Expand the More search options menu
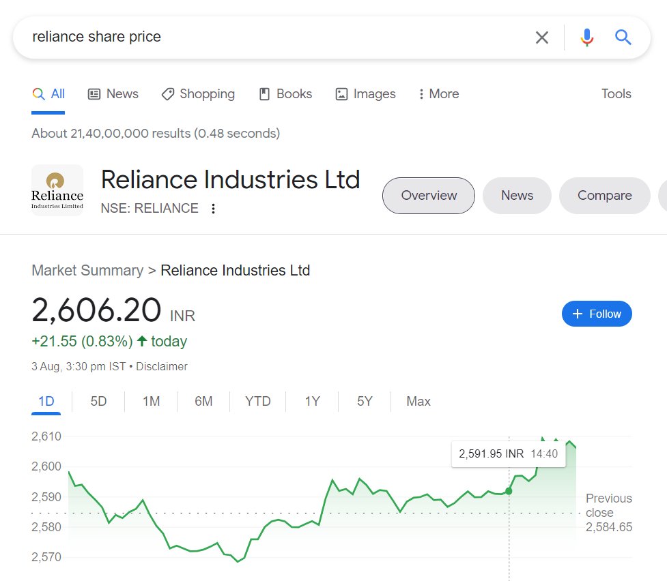The width and height of the screenshot is (667, 581). tap(439, 94)
